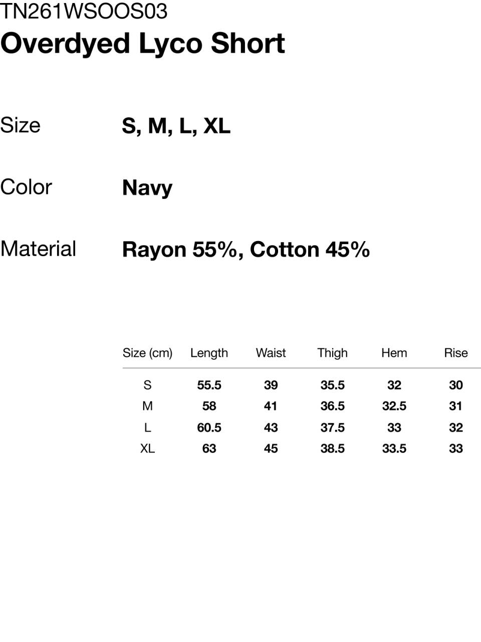
Task: Click the Material label
Action: (x=38, y=249)
